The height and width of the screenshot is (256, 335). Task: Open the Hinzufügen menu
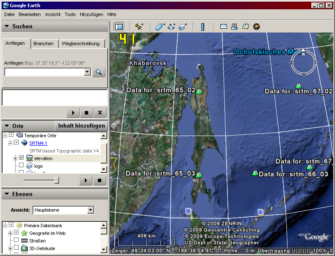pyautogui.click(x=91, y=14)
